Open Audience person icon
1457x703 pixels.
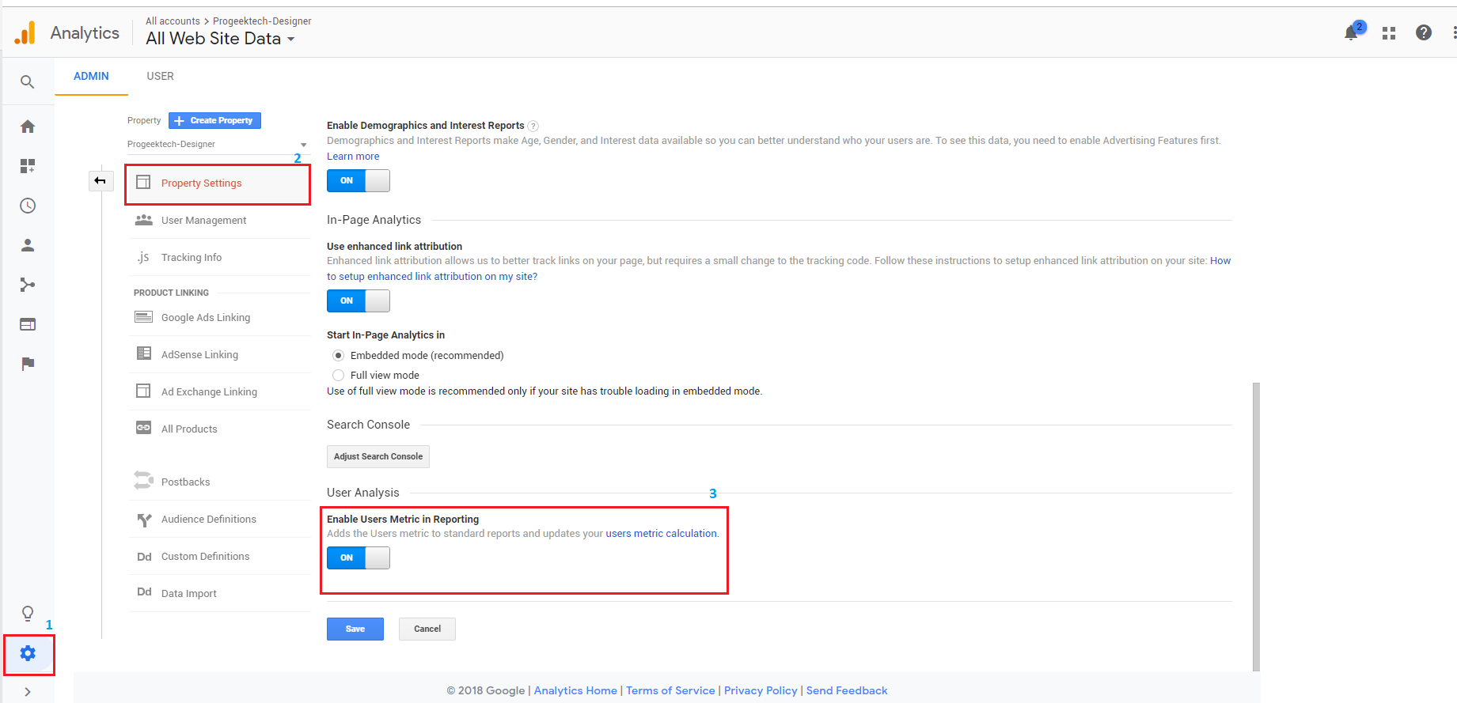coord(28,245)
